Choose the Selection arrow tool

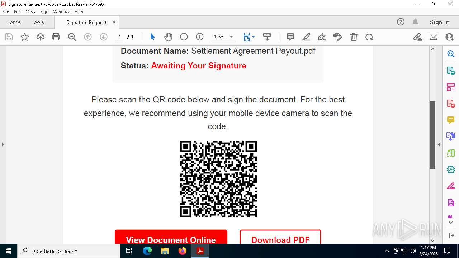pyautogui.click(x=152, y=37)
